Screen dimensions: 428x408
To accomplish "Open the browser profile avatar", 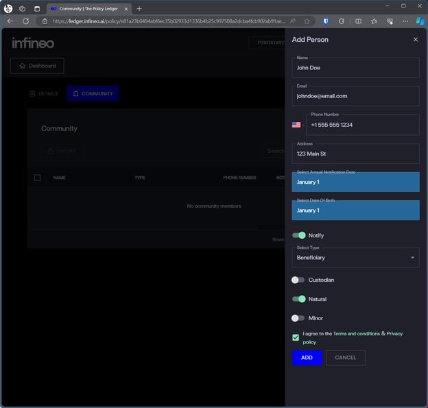I will [8, 9].
